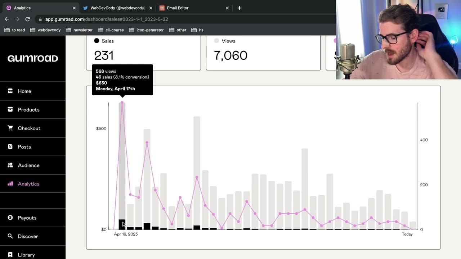
Task: Select the Discover search icon
Action: [x=10, y=236]
